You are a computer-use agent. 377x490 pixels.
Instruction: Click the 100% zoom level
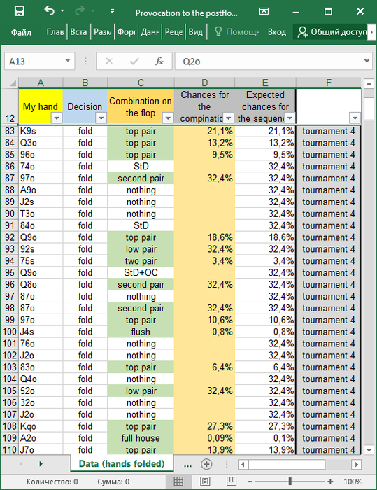tap(353, 482)
